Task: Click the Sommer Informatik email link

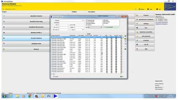Action: (x=161, y=24)
